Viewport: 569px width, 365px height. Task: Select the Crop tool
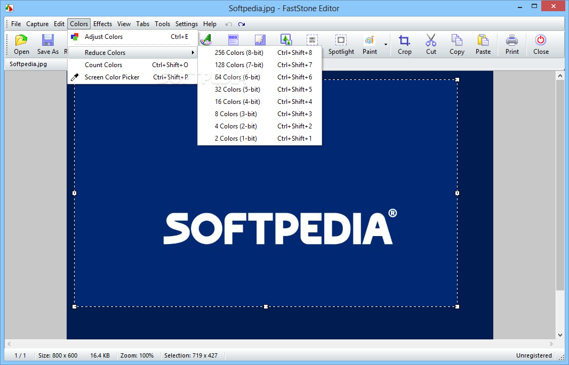[x=404, y=45]
